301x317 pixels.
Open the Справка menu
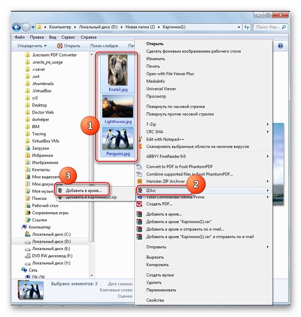click(89, 37)
